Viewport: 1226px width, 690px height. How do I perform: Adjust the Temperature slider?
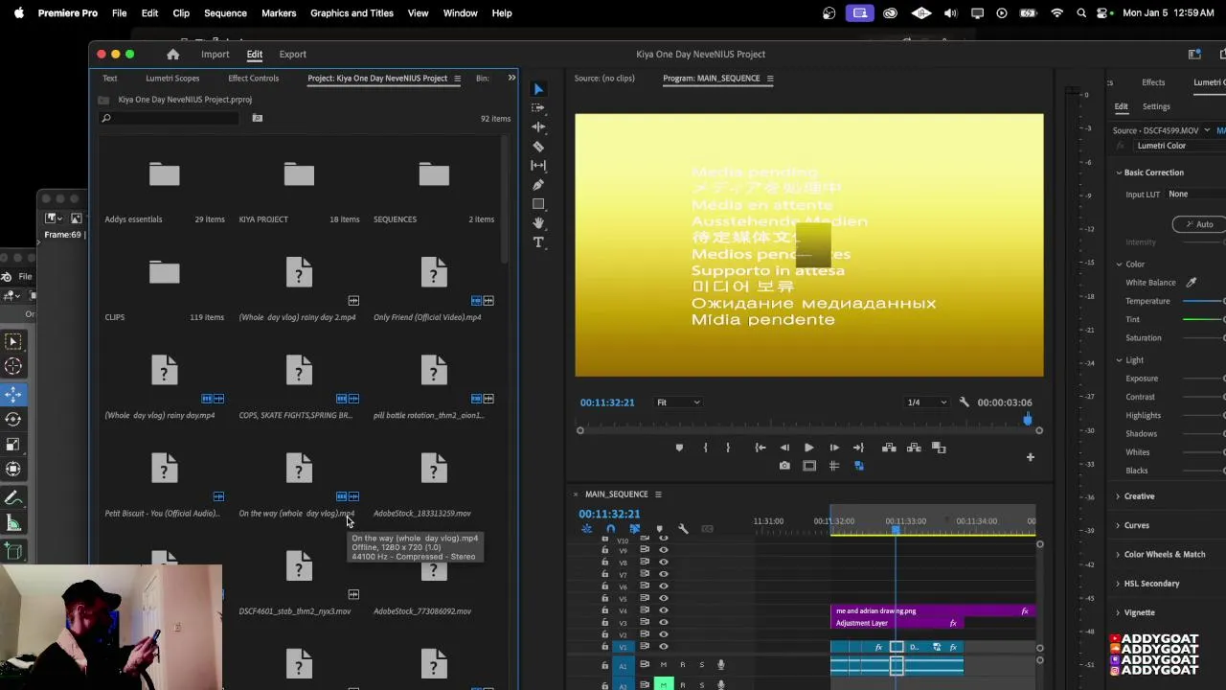pos(1204,301)
